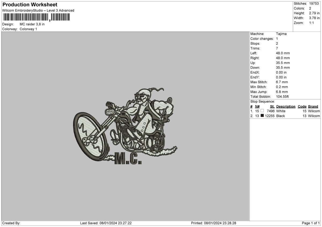
Task: Click the 'Wilcom' brand in the White row
Action: pyautogui.click(x=314, y=111)
